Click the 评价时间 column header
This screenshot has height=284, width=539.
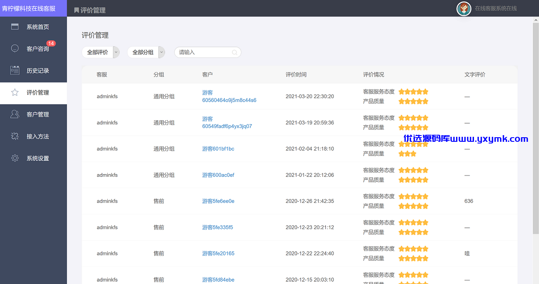(x=296, y=75)
